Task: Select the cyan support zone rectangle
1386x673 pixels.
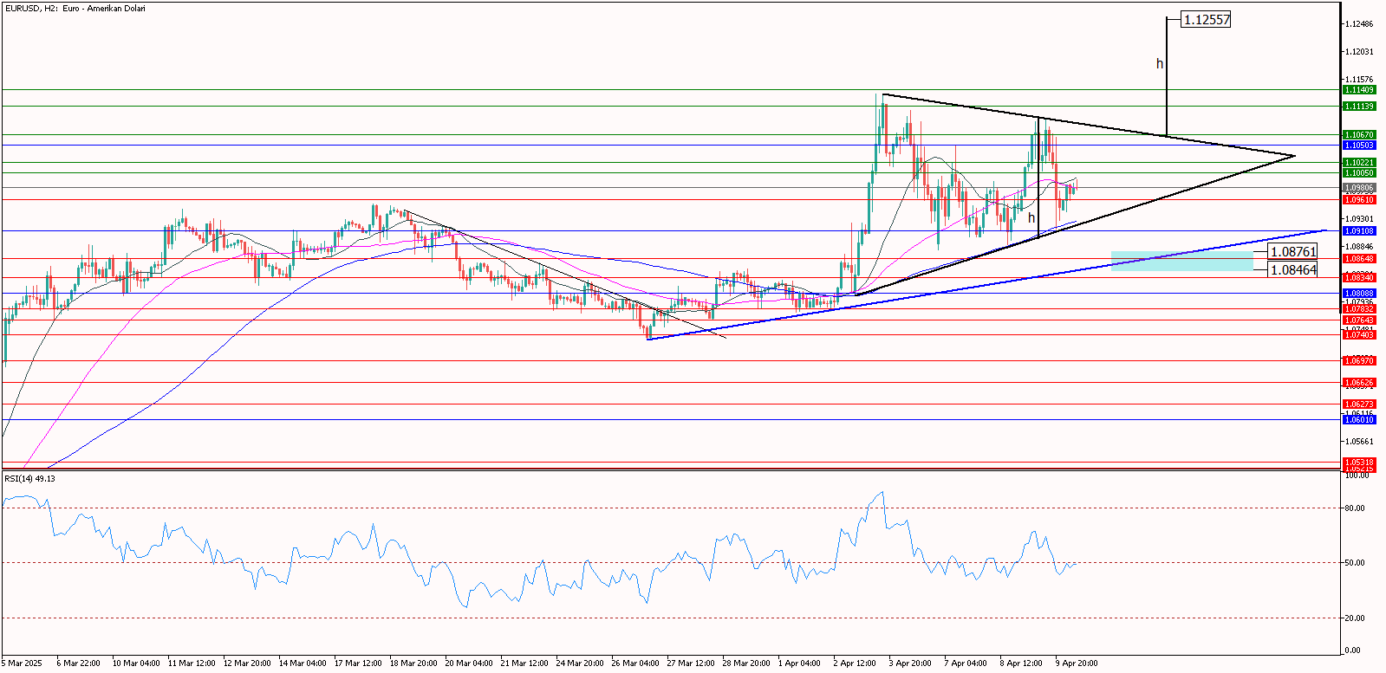Action: pyautogui.click(x=1182, y=261)
